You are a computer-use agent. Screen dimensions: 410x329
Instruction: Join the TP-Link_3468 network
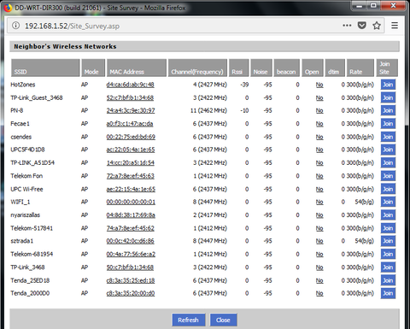pyautogui.click(x=388, y=267)
